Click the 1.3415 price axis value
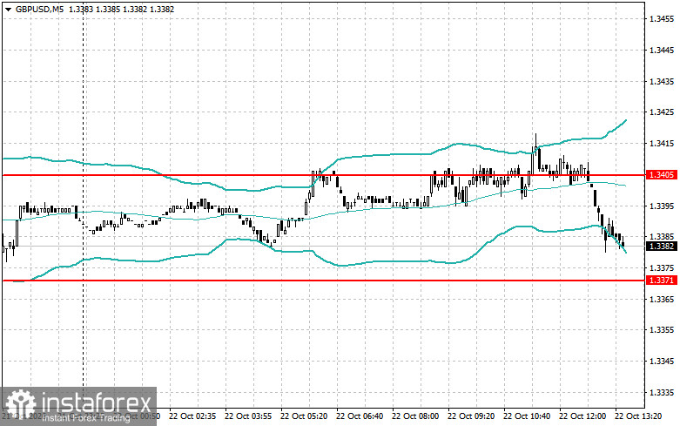 click(x=662, y=144)
